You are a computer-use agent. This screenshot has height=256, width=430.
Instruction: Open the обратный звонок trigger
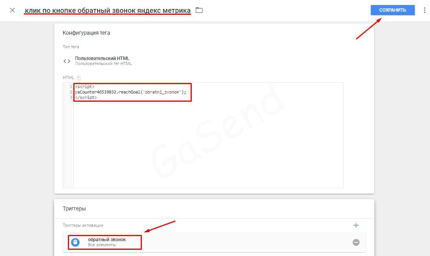click(x=214, y=242)
